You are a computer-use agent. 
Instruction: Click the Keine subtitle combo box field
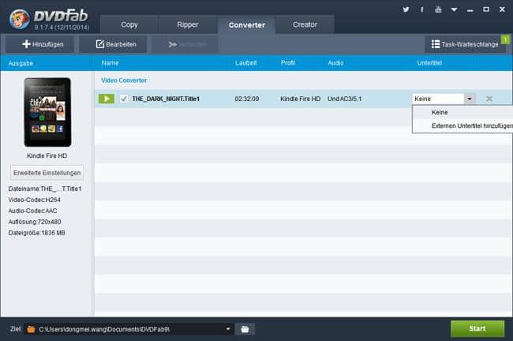[x=438, y=99]
